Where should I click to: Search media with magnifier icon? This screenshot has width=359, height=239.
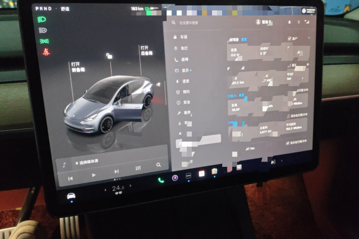158,165
